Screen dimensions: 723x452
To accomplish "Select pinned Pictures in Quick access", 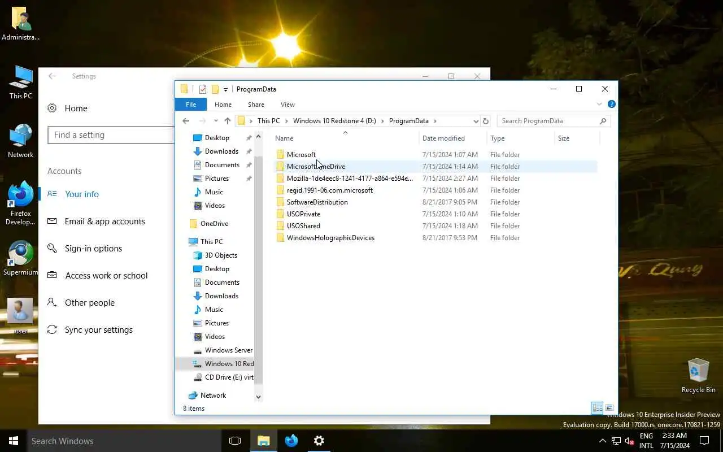I will tap(217, 179).
